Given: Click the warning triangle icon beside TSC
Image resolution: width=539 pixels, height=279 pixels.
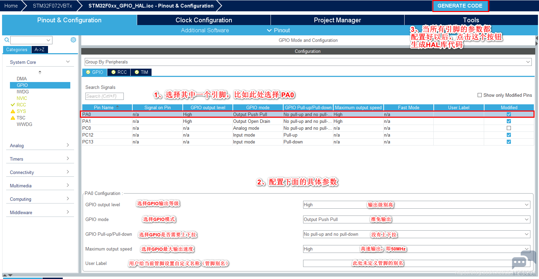Looking at the screenshot, I should pyautogui.click(x=13, y=118).
